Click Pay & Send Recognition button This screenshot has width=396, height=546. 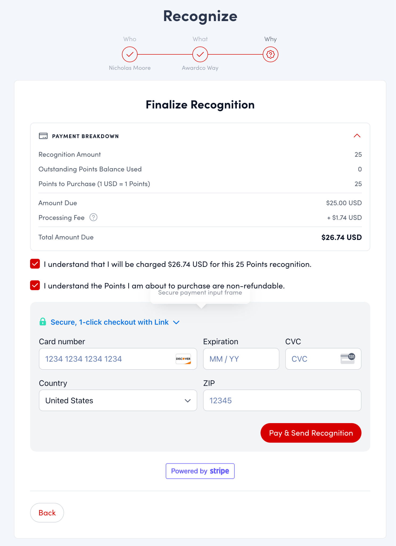[x=311, y=433]
